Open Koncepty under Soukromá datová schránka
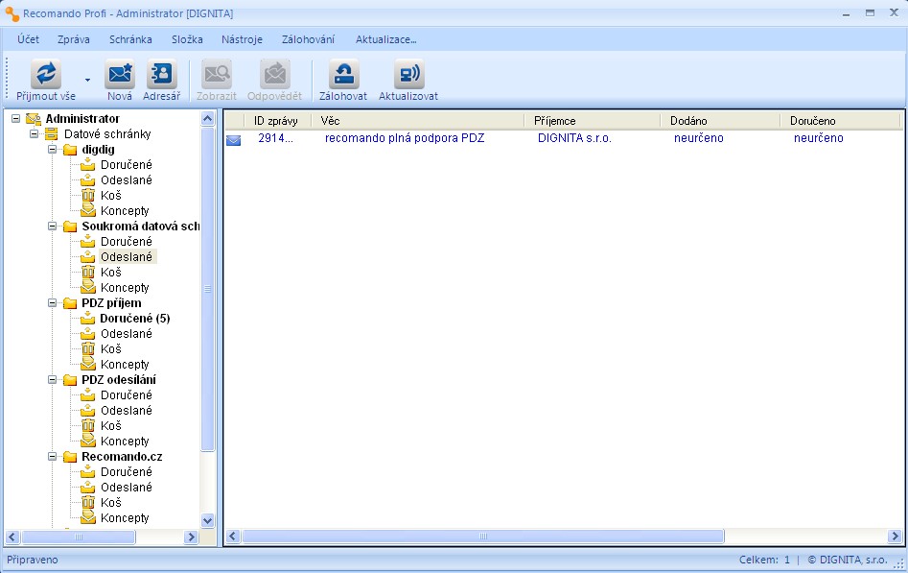908x573 pixels. pos(125,288)
